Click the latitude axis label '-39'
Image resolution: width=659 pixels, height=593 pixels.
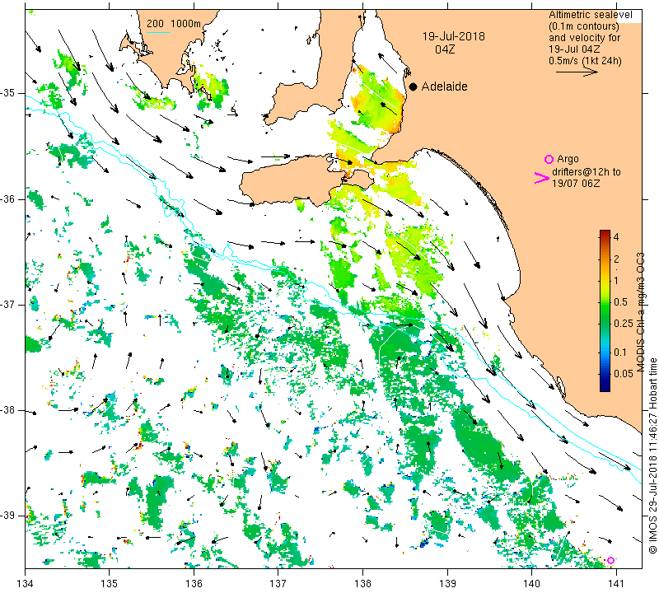[8, 516]
